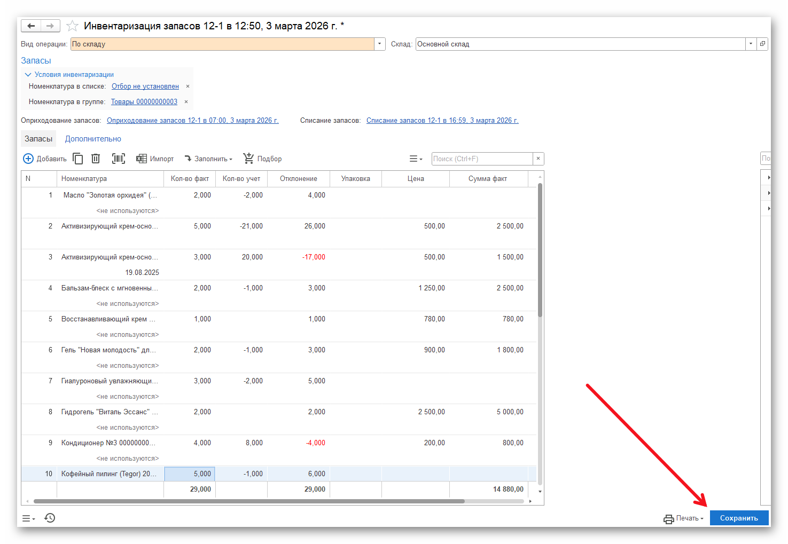Clear the Товары 00000000003 group filter
The image size is (788, 544).
[x=186, y=102]
